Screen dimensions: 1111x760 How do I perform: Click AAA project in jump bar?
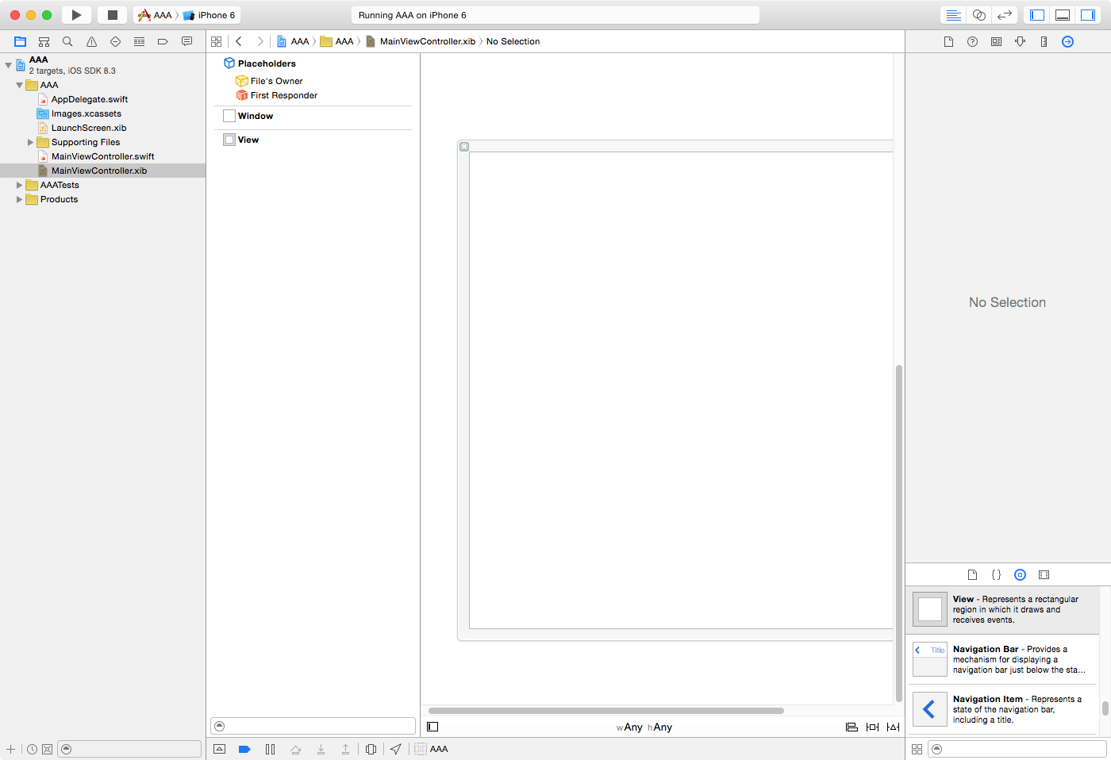click(293, 41)
